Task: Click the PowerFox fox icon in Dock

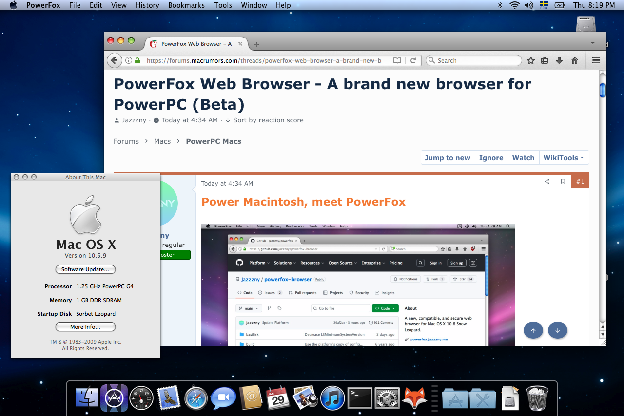Action: click(415, 397)
